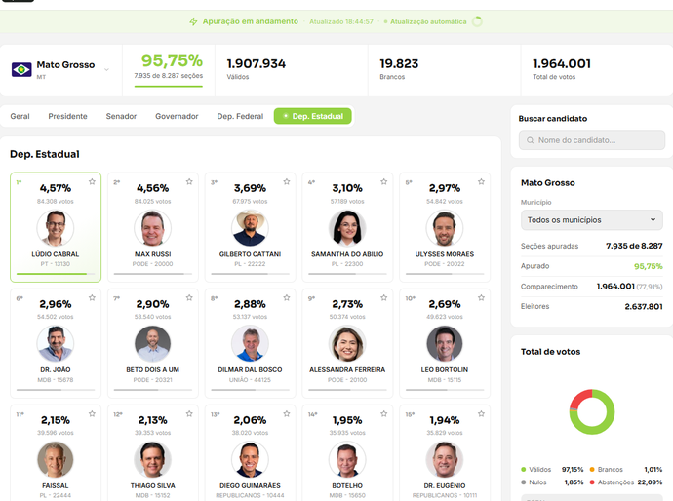Click the search magnifier icon in candidate field
This screenshot has height=501, width=673.
(530, 140)
